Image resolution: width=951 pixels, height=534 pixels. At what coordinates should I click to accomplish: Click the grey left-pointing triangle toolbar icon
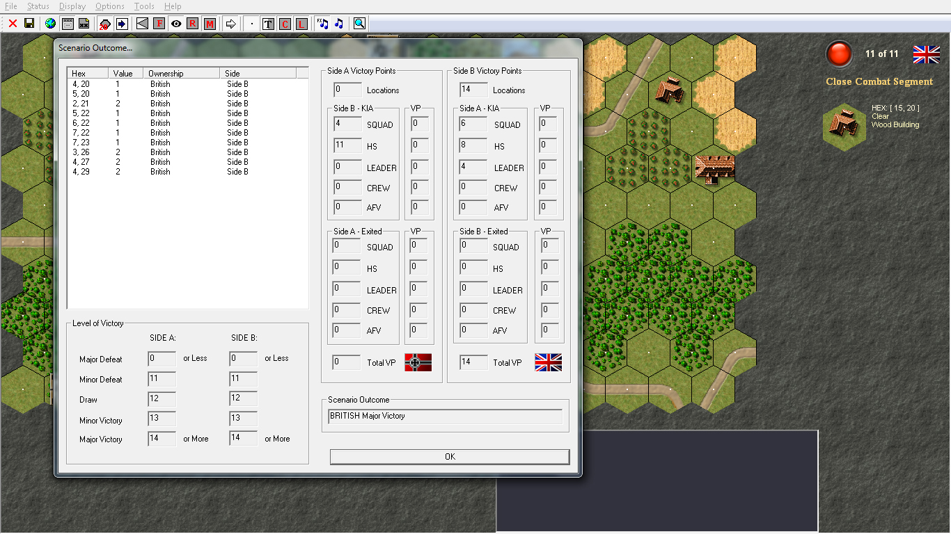142,24
